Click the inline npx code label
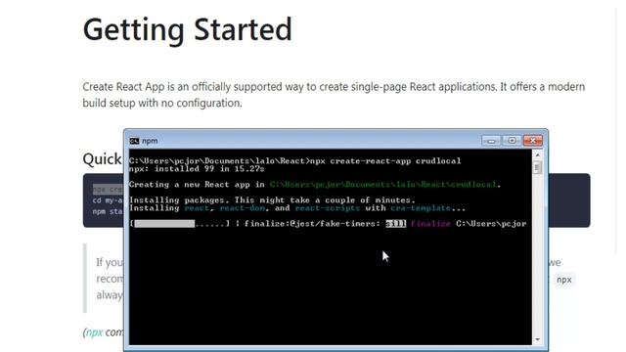626x352 pixels. [563, 280]
